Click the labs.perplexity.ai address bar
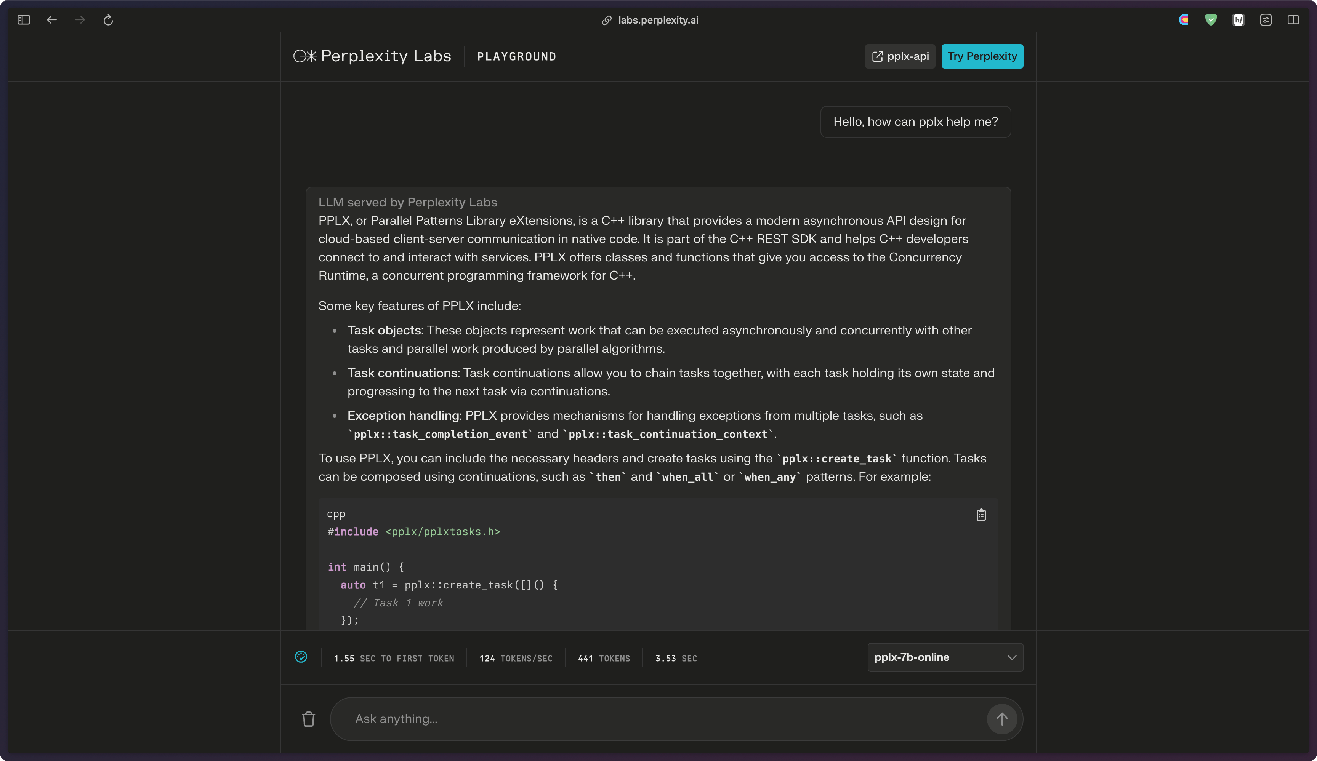 [x=657, y=20]
